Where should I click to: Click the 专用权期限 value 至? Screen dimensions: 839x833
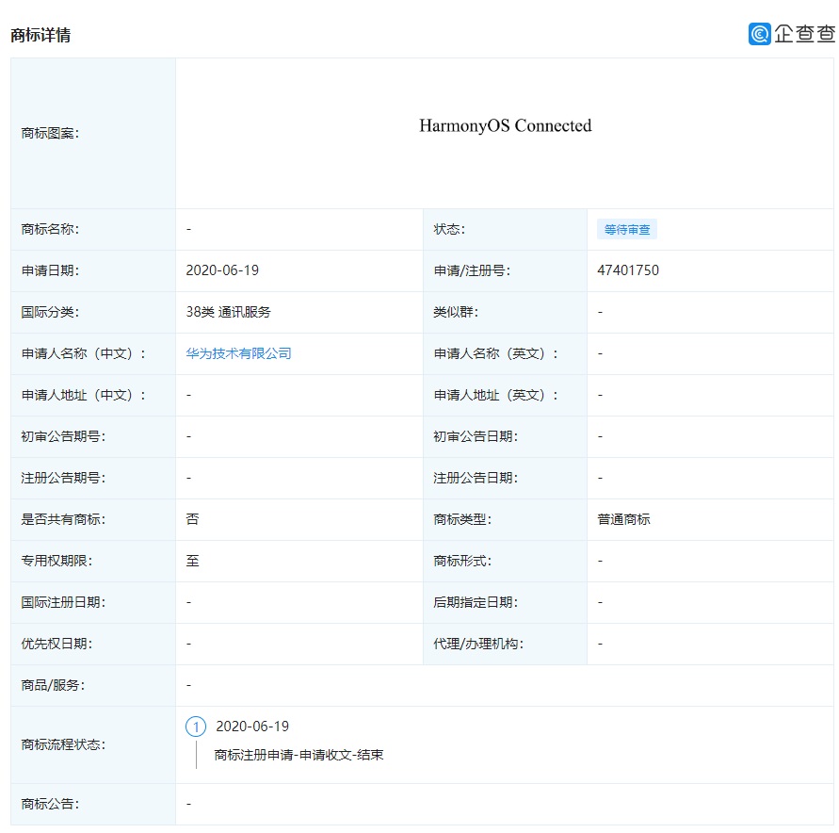[193, 561]
